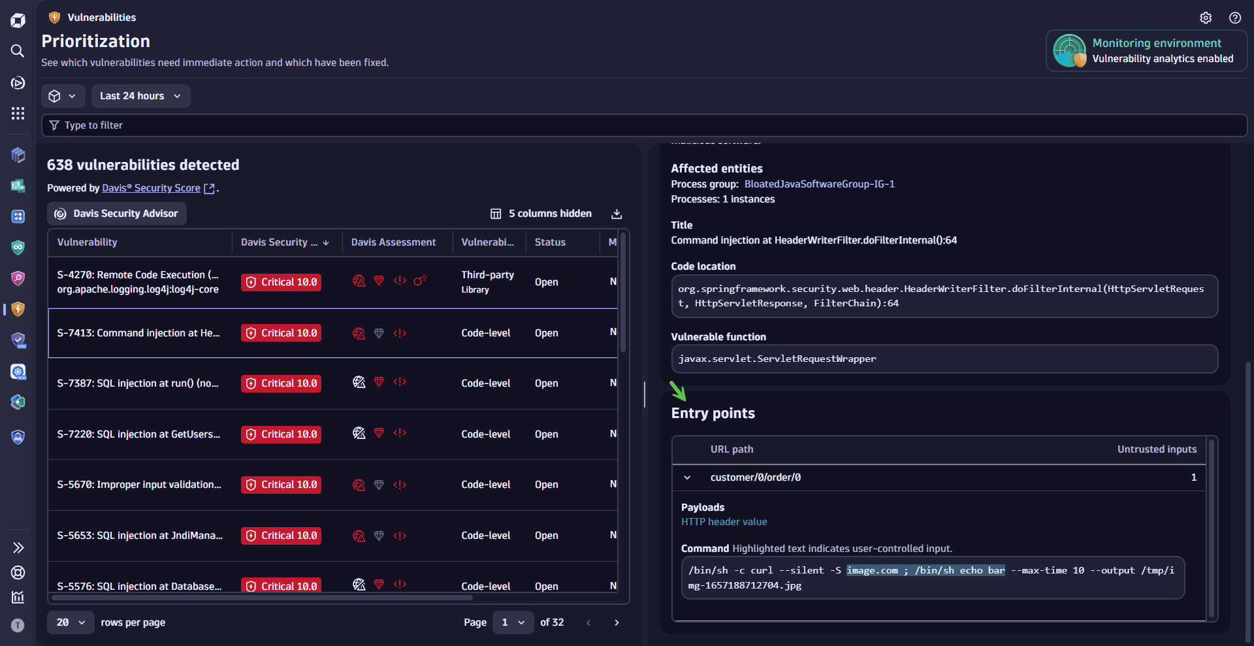Open the blue-green hexagon app icon
Image resolution: width=1254 pixels, height=646 pixels.
[x=18, y=402]
